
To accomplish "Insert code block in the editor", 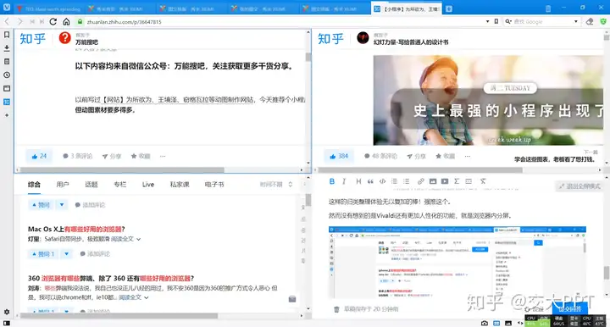I will tap(382, 181).
